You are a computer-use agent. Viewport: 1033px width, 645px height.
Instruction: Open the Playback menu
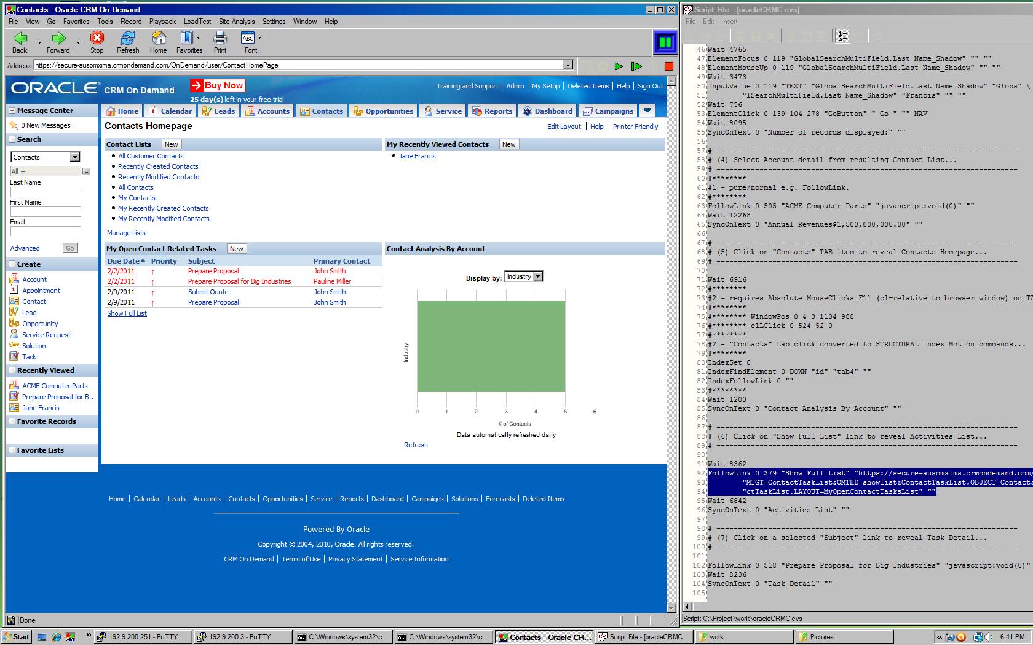(162, 21)
